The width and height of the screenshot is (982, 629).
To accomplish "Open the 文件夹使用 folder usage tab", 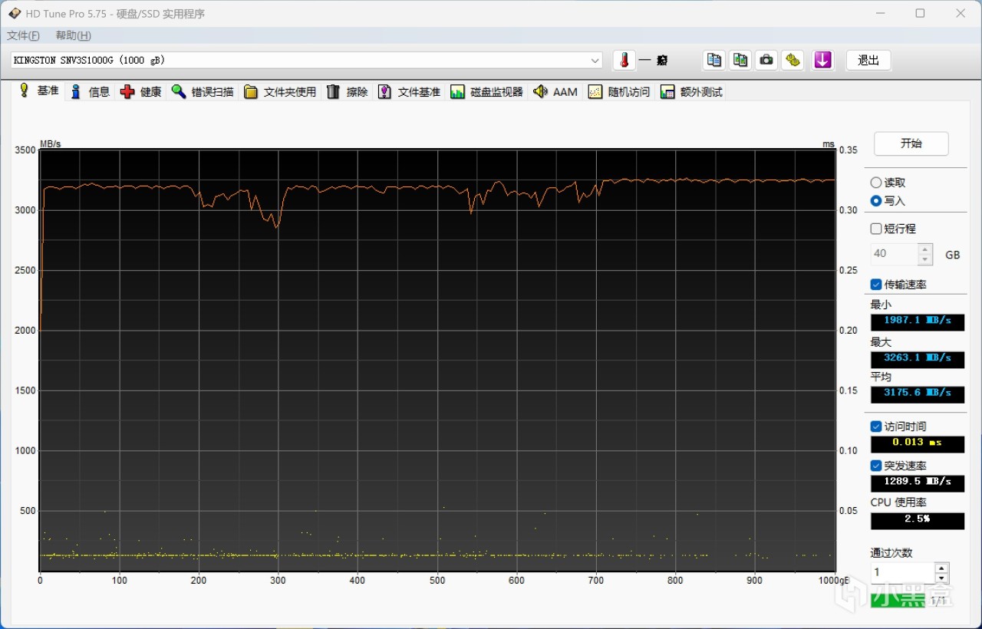I will pyautogui.click(x=281, y=92).
